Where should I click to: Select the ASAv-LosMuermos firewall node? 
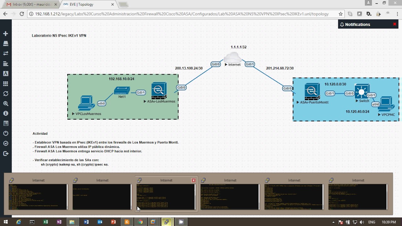pos(159,90)
